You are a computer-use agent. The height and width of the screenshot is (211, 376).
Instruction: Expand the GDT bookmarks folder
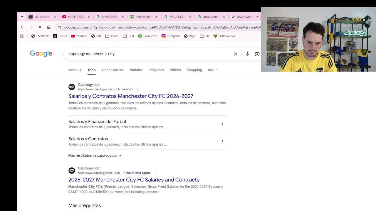point(128,36)
